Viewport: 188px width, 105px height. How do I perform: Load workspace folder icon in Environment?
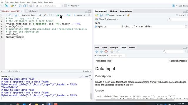[97, 15]
